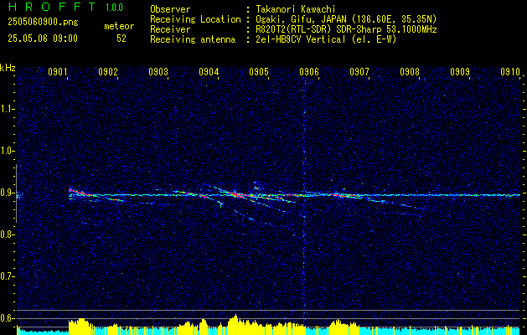
Task: Click the Receiving Location label
Action: pyautogui.click(x=195, y=19)
